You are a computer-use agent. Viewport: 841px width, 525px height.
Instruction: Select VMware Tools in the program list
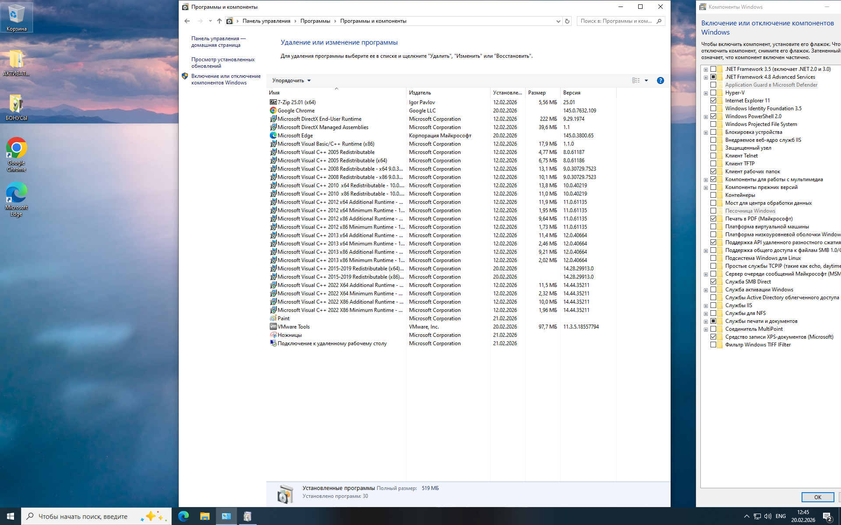(x=293, y=327)
